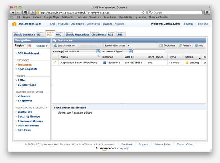Image resolution: width=220 pixels, height=163 pixels.
Task: Open Security Groups in the navigation
Action: coord(29,116)
